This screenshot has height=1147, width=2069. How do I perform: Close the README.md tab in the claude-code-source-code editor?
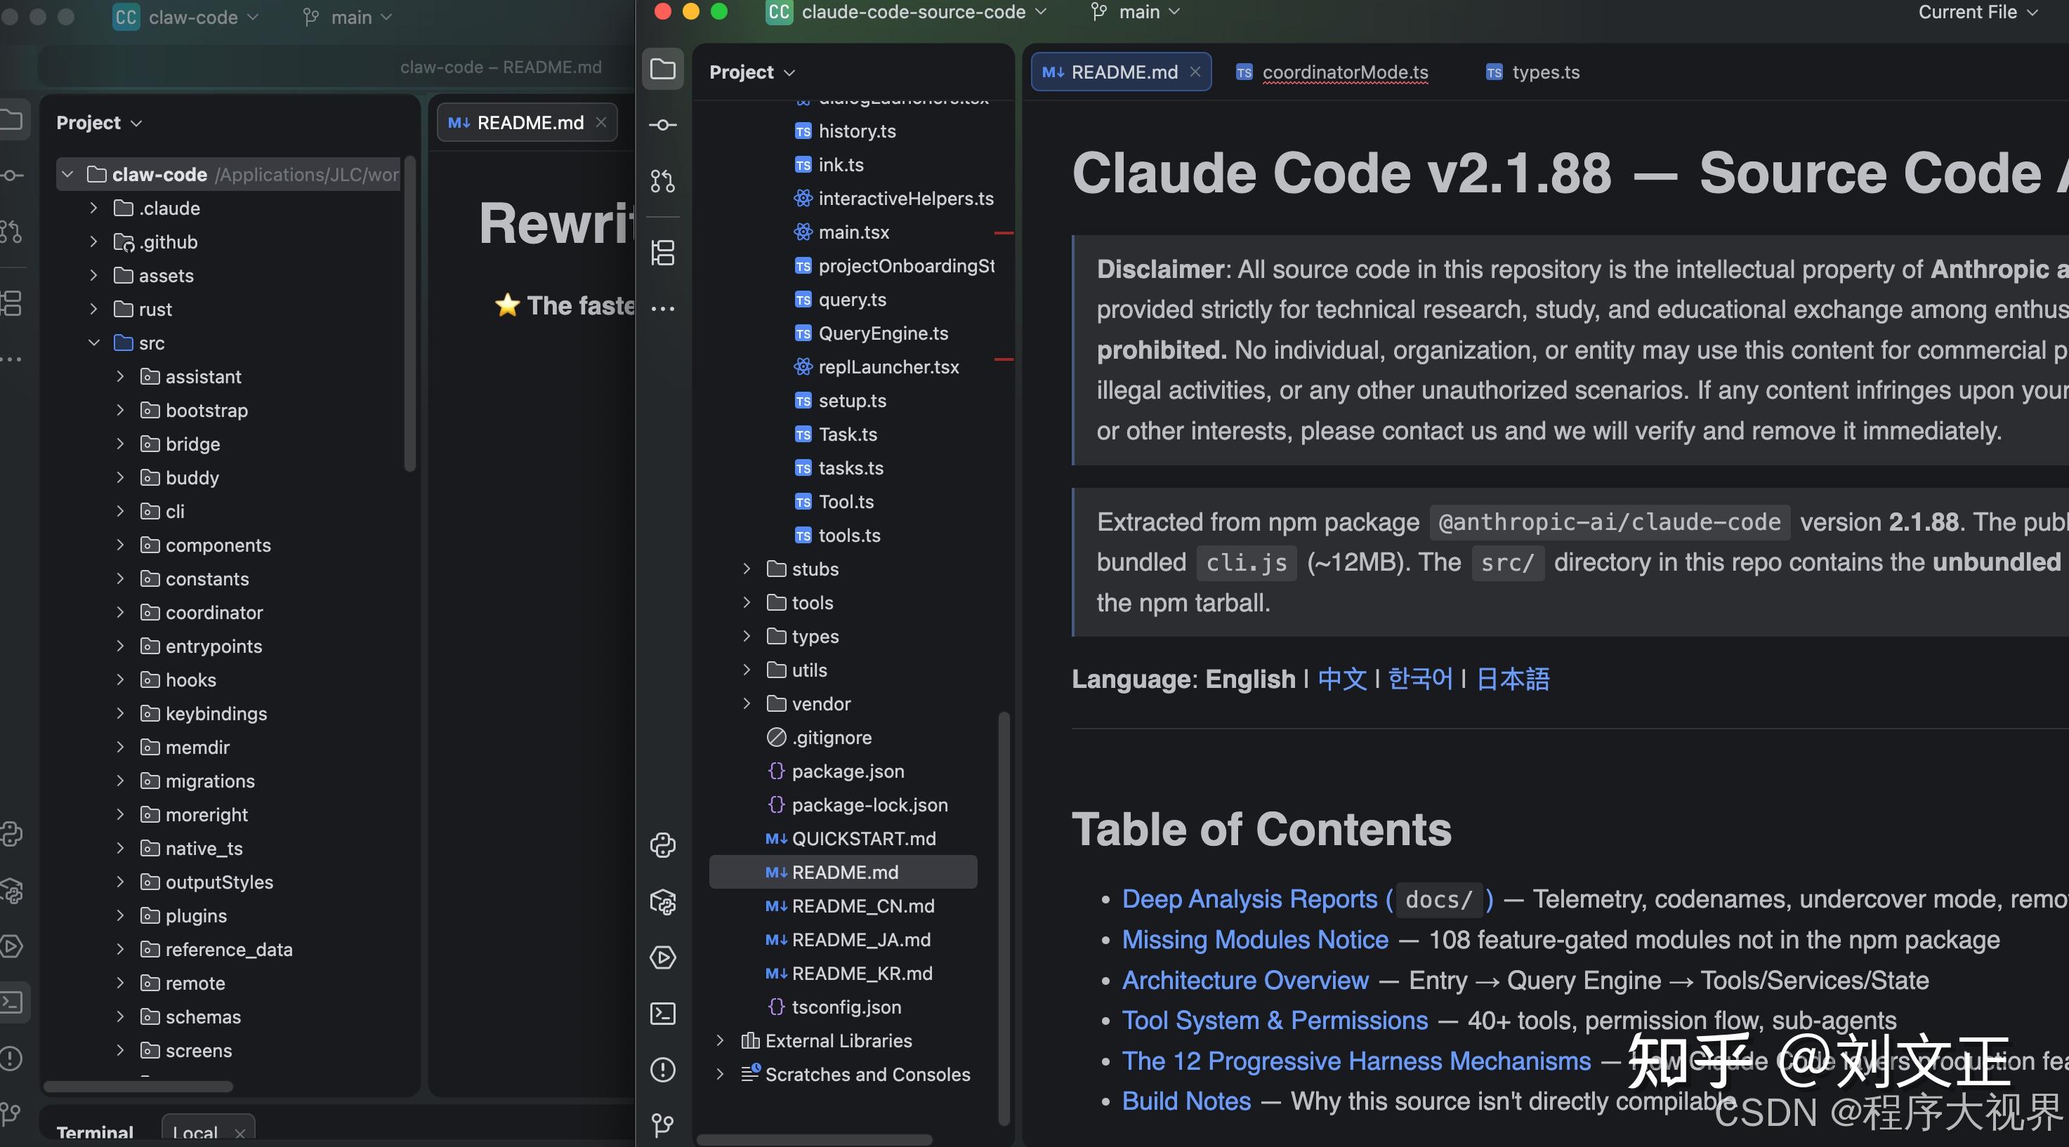(x=1195, y=72)
